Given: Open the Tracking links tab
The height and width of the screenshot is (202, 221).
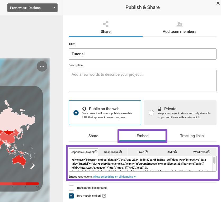Looking at the screenshot, I should [192, 136].
